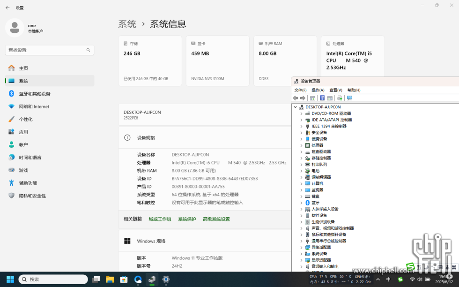Open Task View from the taskbar
Viewport: 459px width, 287px height.
coord(96,279)
